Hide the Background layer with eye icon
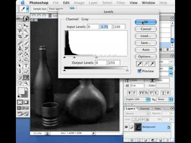 [x=127, y=127]
